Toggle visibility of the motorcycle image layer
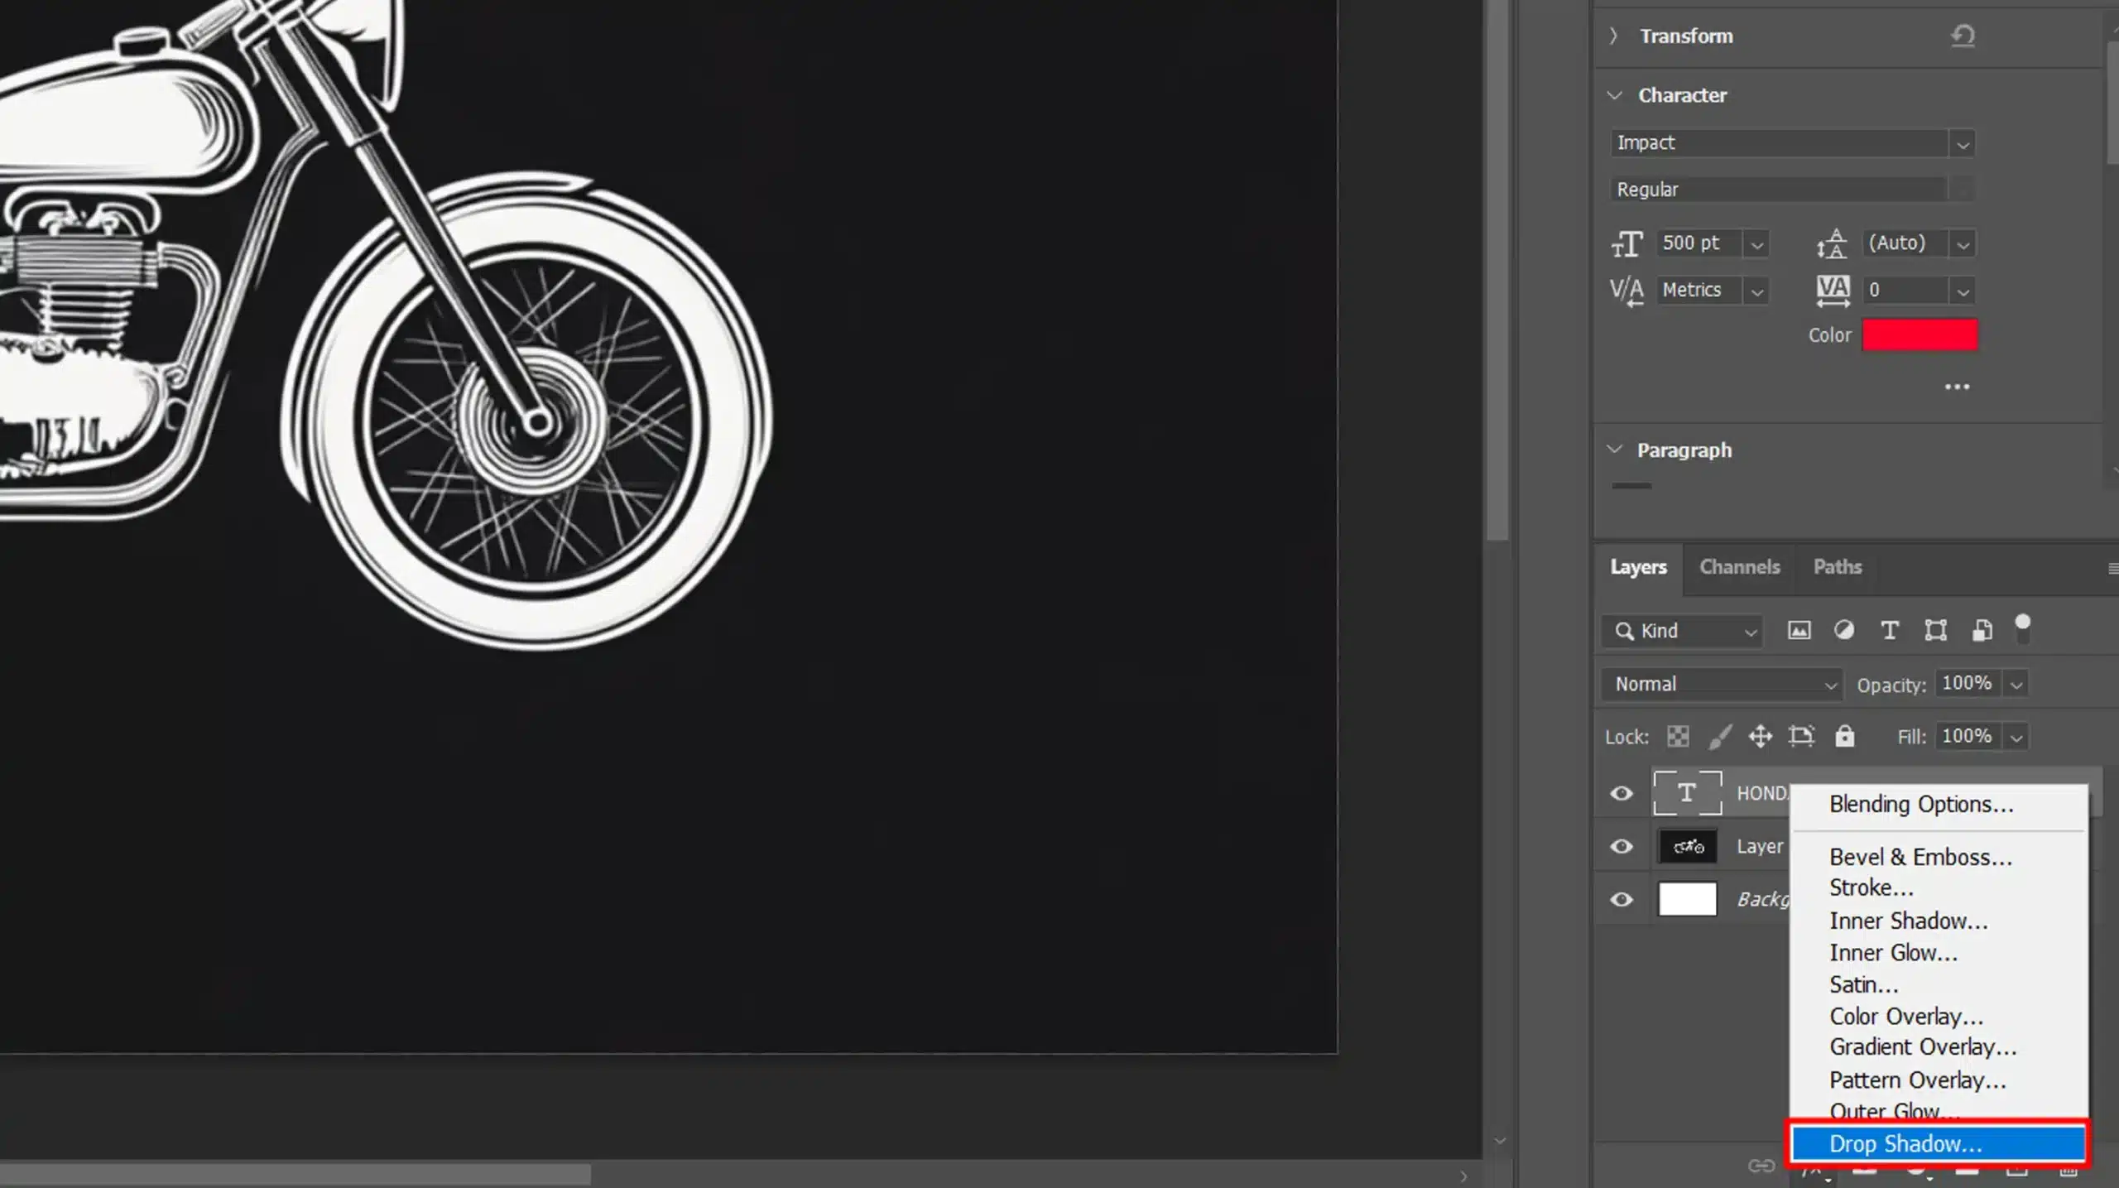The width and height of the screenshot is (2119, 1188). pyautogui.click(x=1622, y=846)
